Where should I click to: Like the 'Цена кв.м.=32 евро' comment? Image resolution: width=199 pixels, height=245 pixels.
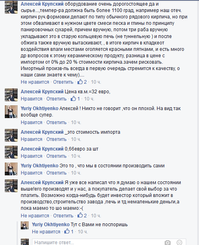(32, 99)
